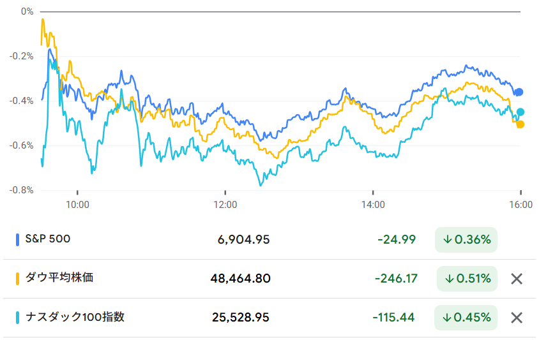Click the 12:00 time axis label
Image resolution: width=539 pixels, height=340 pixels.
(225, 205)
